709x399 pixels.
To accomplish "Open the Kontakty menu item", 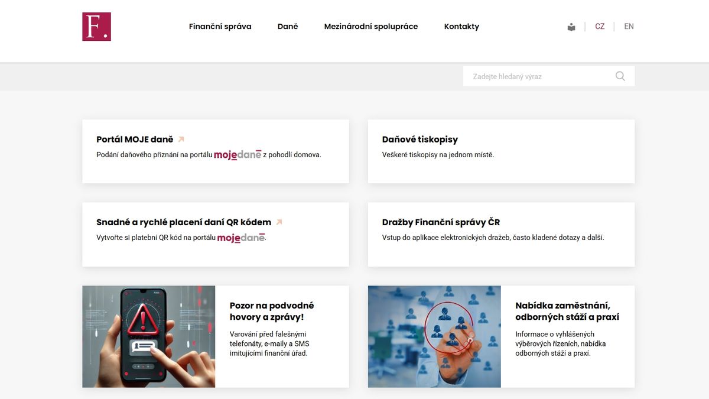I will 461,27.
